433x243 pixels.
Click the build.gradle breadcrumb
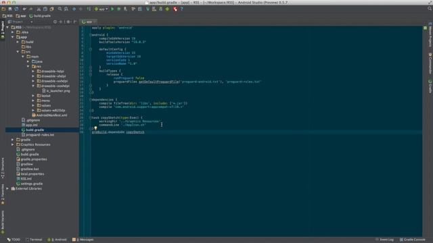coord(40,16)
